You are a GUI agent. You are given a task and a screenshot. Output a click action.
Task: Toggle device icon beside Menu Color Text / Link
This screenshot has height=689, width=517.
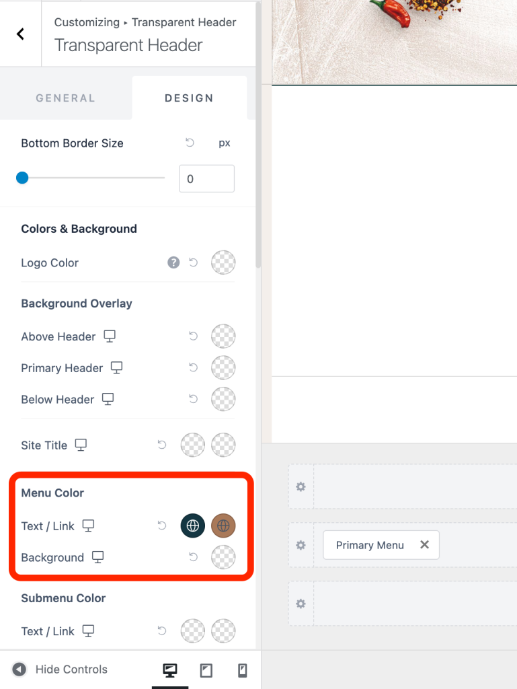coord(88,526)
